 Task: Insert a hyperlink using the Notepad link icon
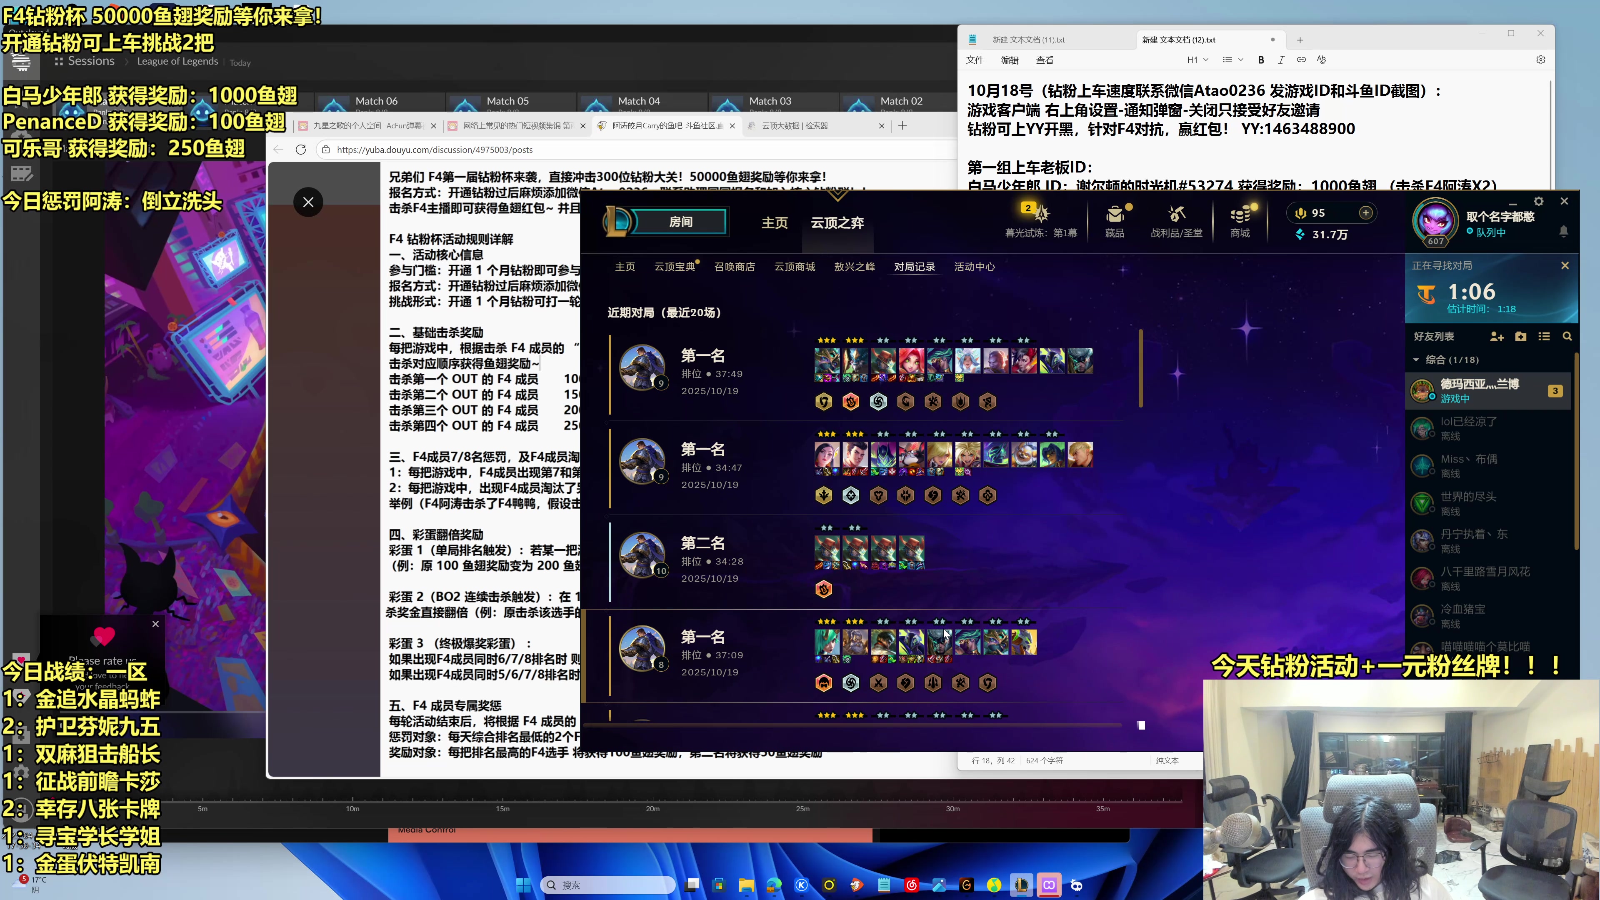click(x=1302, y=60)
